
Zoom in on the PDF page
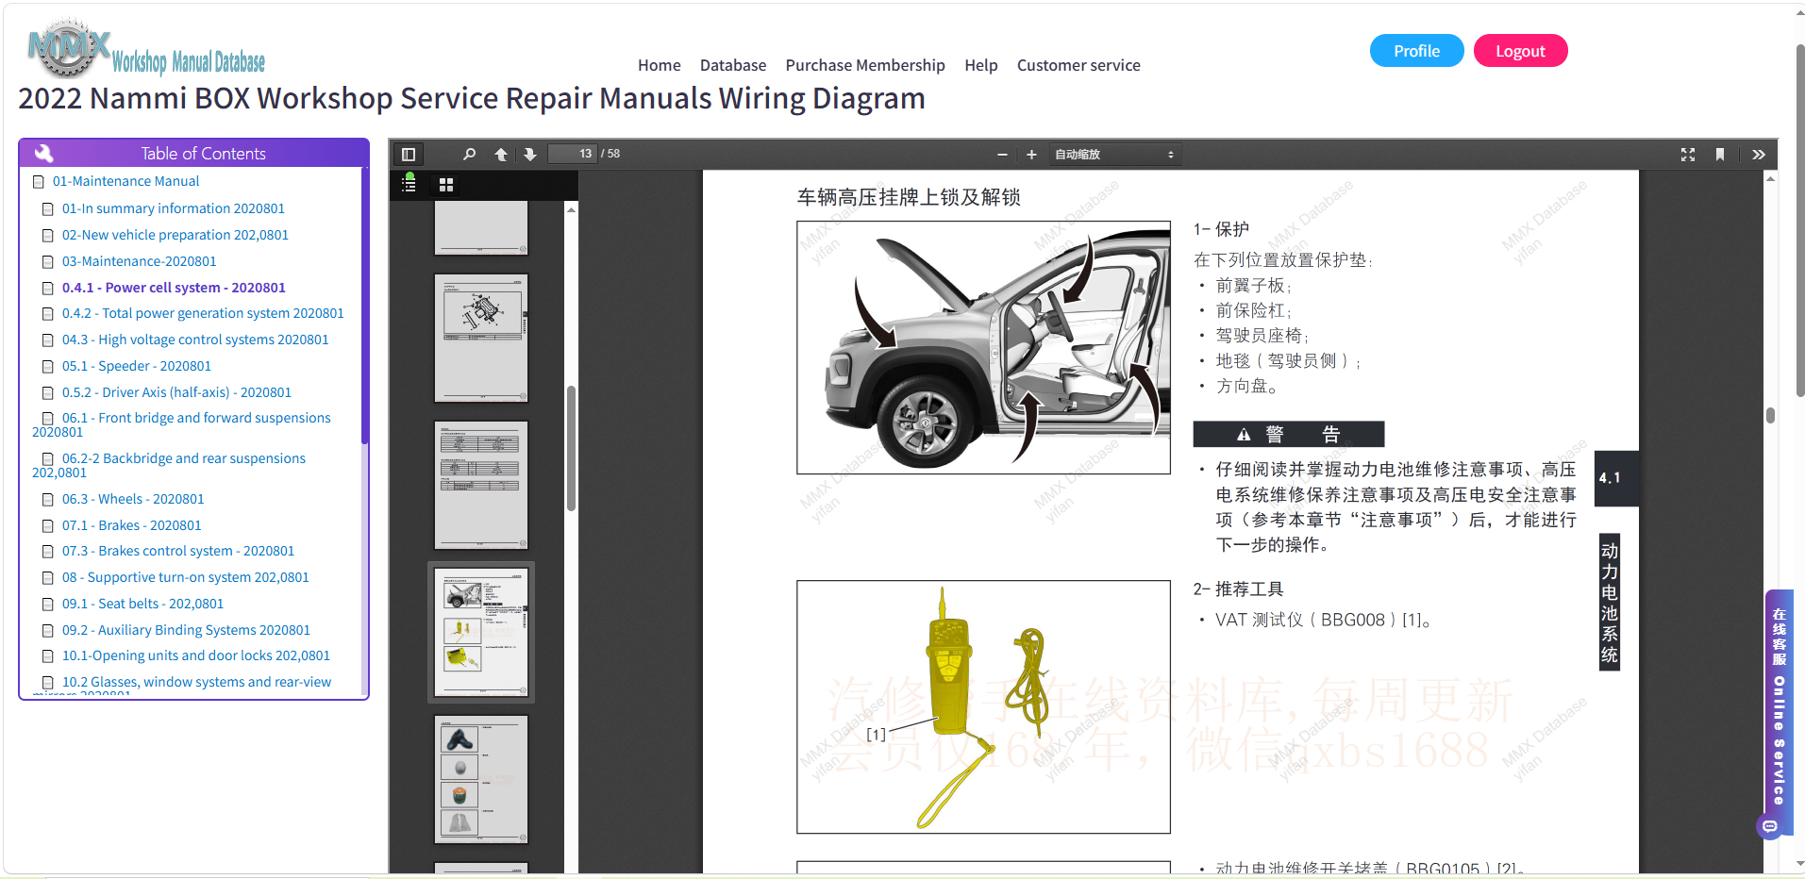(1031, 154)
